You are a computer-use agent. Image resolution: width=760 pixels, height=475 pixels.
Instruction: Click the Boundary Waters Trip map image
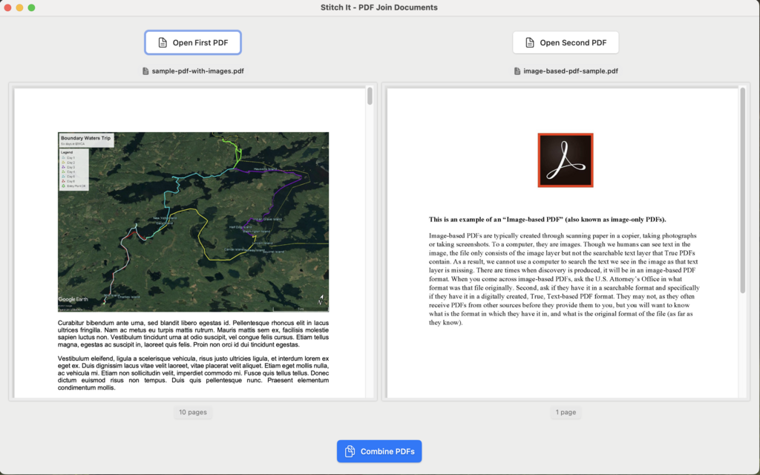pyautogui.click(x=194, y=222)
